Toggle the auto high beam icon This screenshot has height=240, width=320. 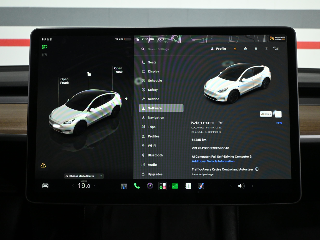pos(44,54)
